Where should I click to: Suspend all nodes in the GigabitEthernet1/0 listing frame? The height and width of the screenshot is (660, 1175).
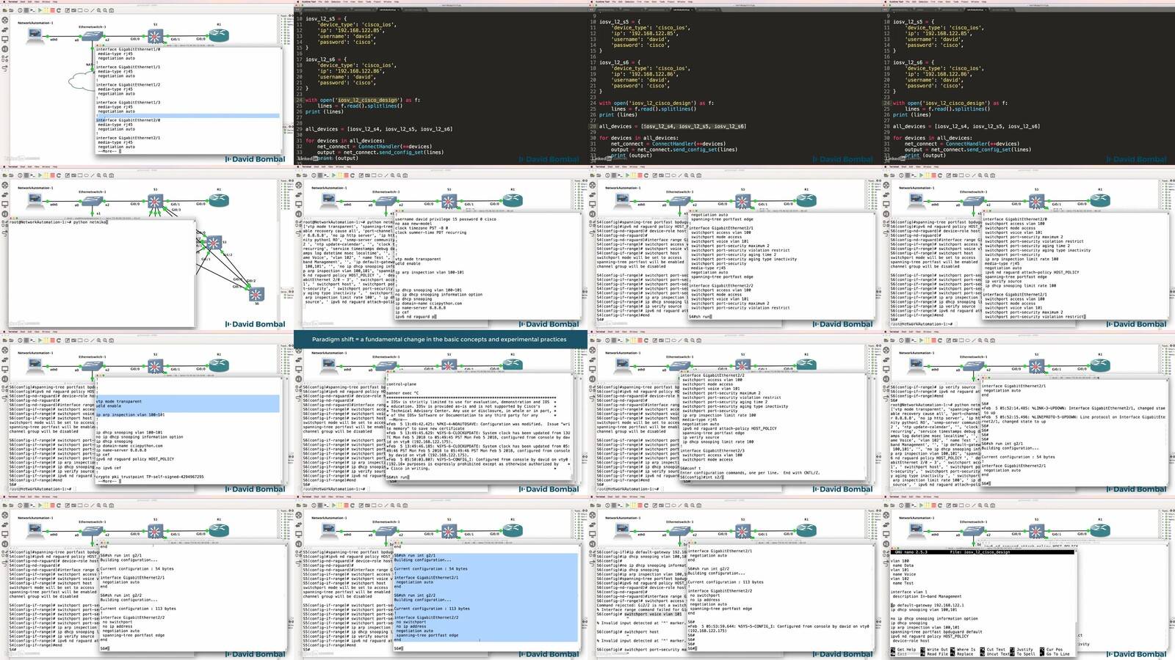[x=46, y=10]
